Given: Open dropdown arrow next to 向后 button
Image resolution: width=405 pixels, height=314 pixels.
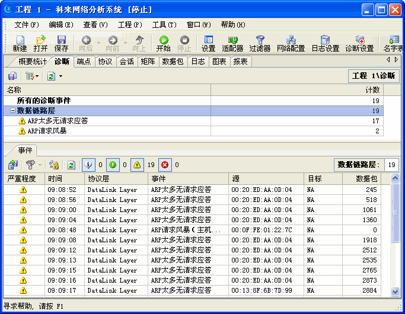Looking at the screenshot, I should click(98, 43).
